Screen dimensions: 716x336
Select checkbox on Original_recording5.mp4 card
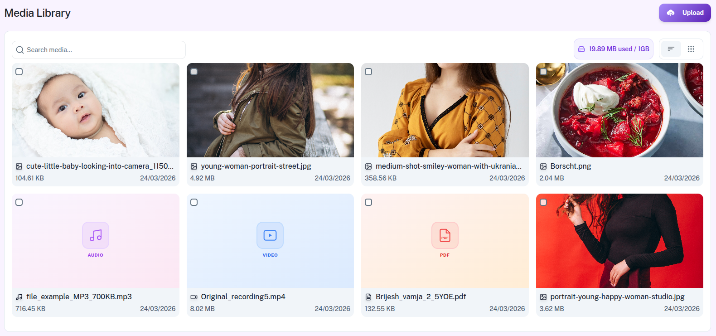coord(194,202)
